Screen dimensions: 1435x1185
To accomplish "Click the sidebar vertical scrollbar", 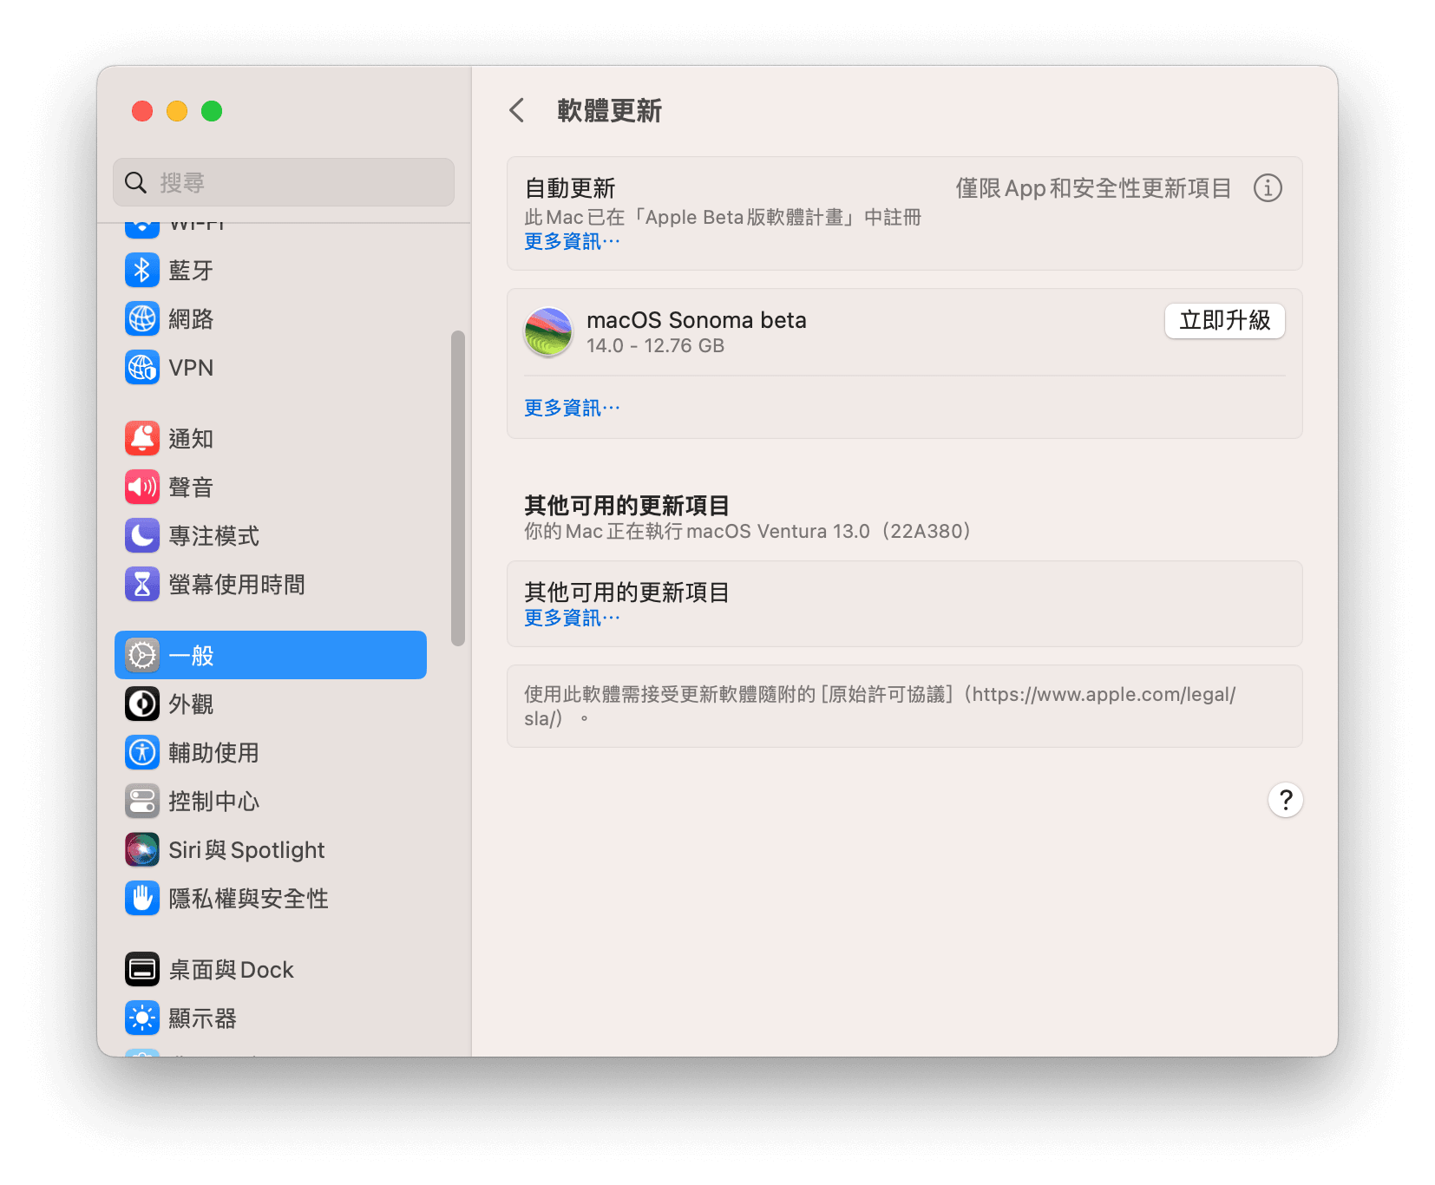I will [x=458, y=488].
